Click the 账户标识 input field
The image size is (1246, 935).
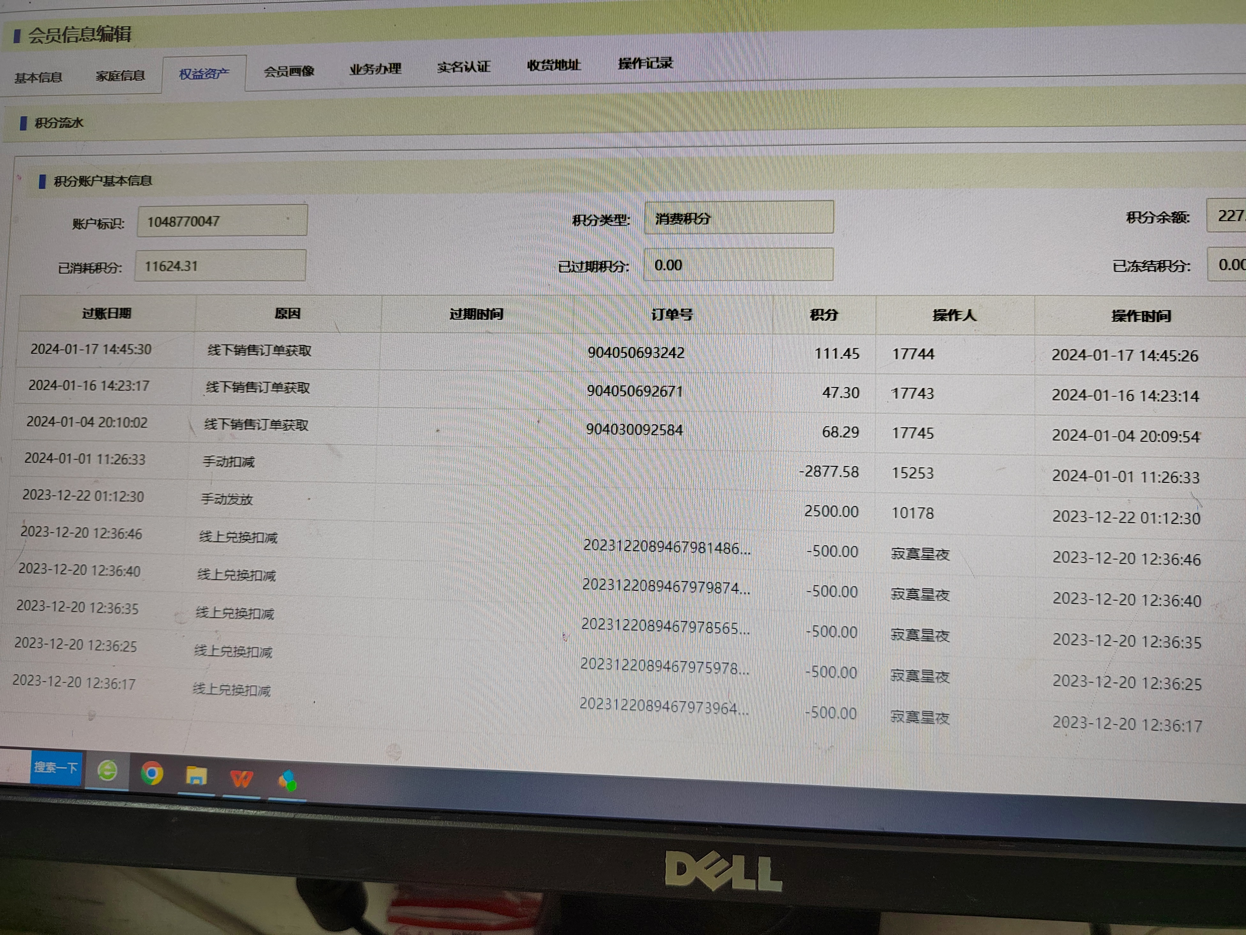(222, 221)
